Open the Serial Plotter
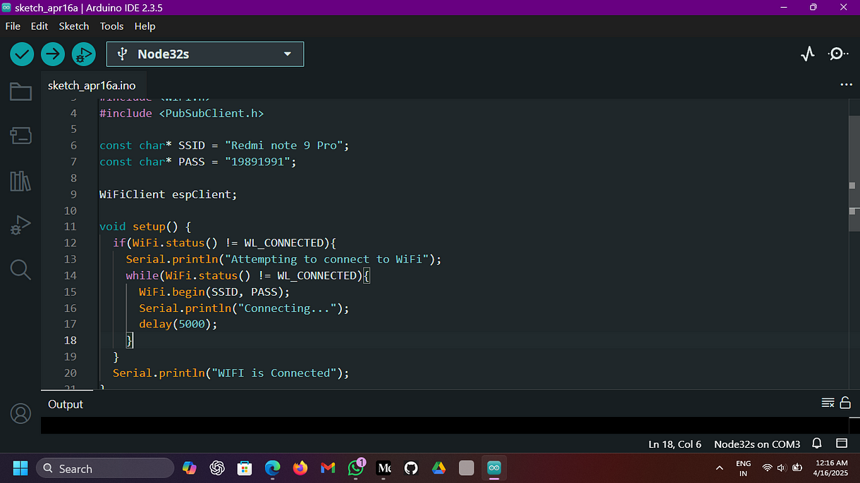Image resolution: width=860 pixels, height=483 pixels. point(808,54)
